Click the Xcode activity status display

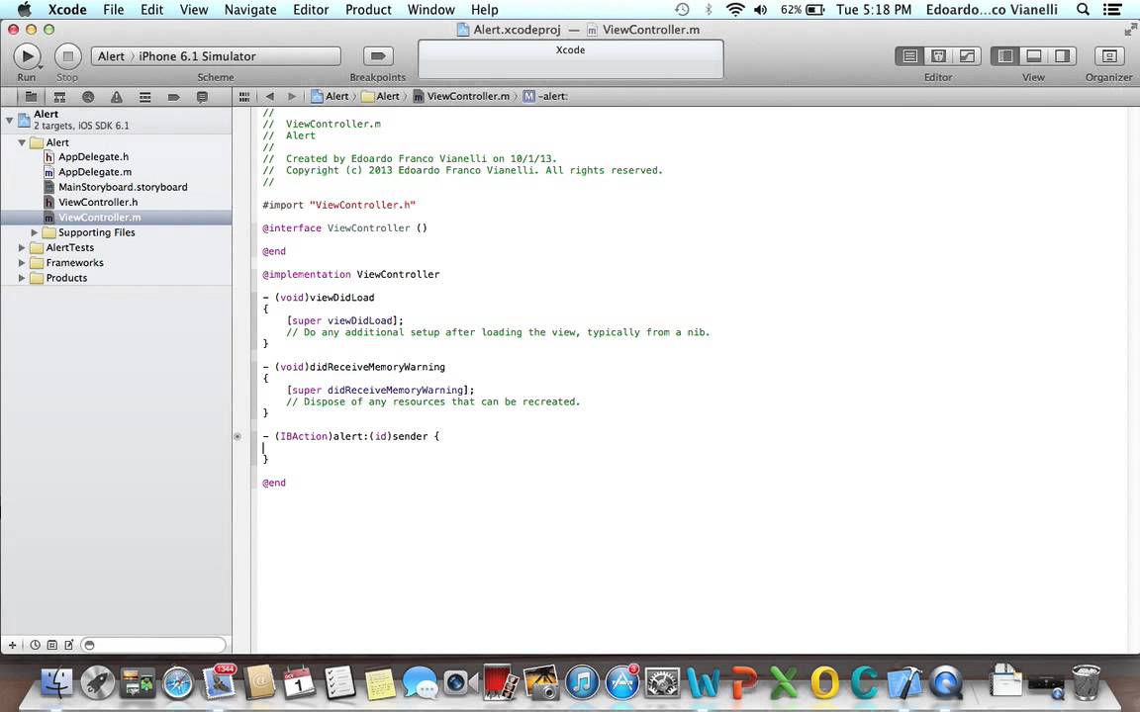pyautogui.click(x=571, y=59)
